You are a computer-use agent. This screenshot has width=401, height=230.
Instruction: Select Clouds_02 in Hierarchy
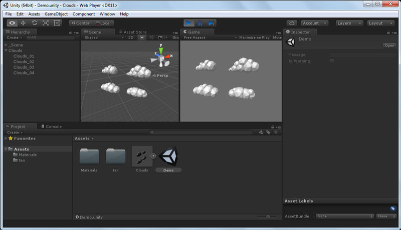[24, 61]
